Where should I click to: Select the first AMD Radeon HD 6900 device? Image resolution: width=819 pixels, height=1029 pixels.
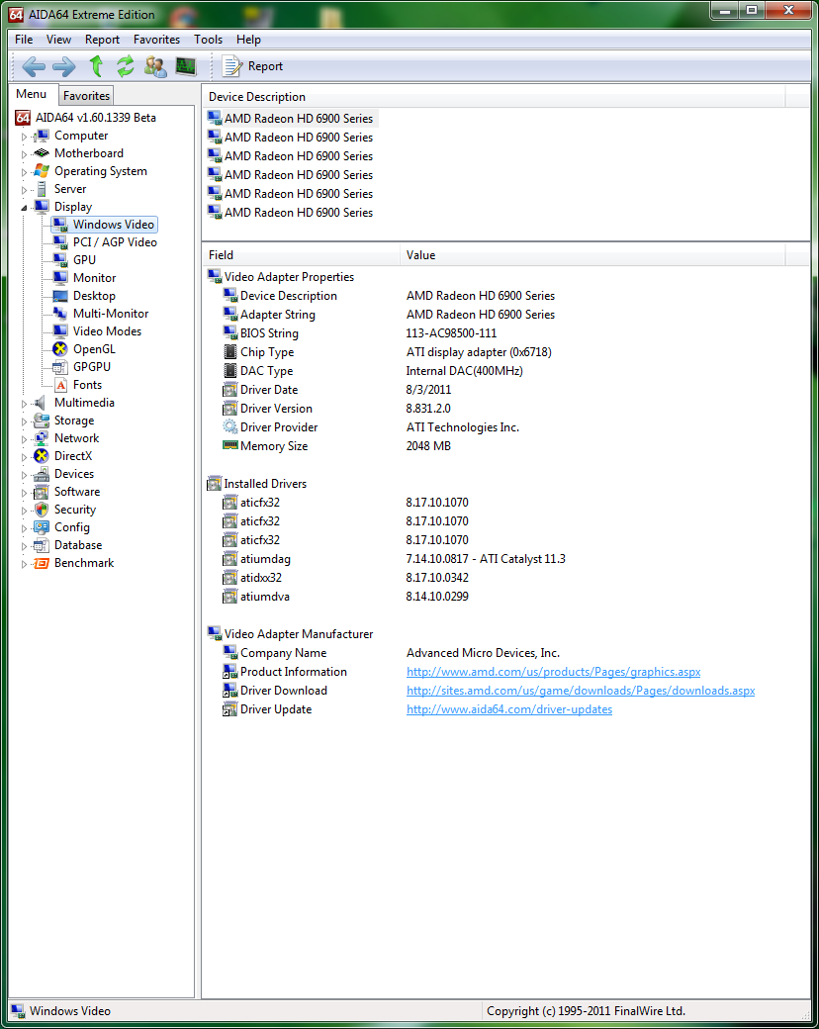click(291, 118)
